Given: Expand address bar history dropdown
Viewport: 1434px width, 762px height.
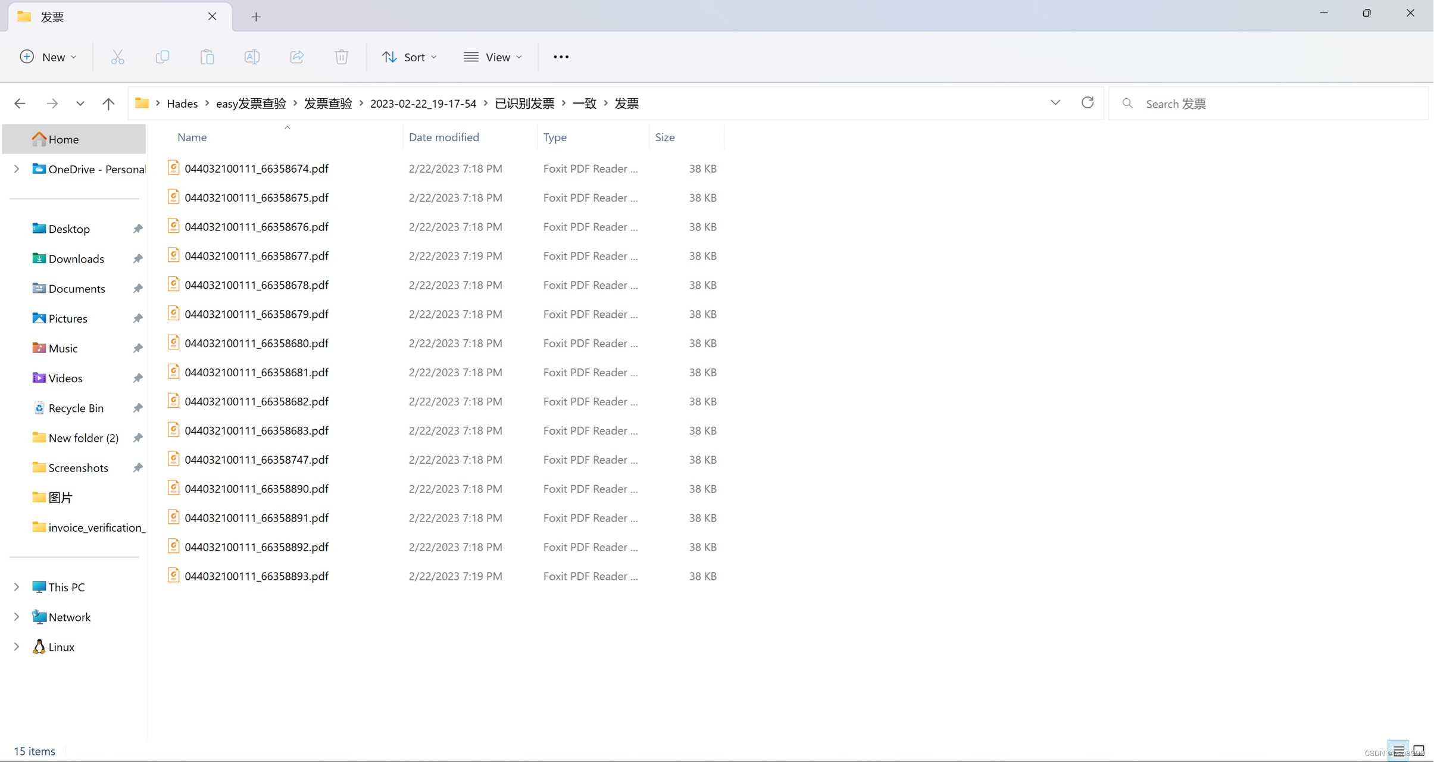Looking at the screenshot, I should [x=1055, y=103].
